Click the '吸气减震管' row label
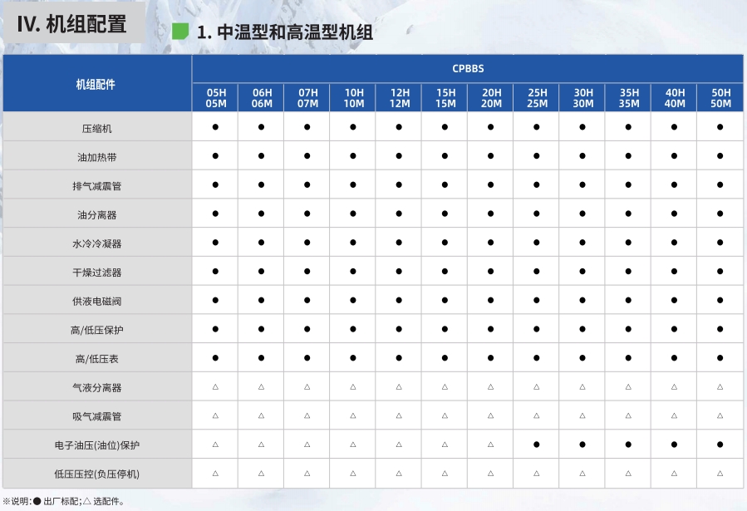 tap(96, 417)
